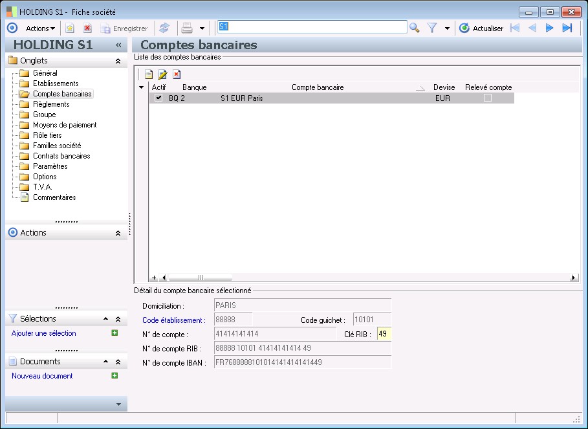588x429 pixels.
Task: Collapse the Onglets panel section
Action: [x=118, y=61]
